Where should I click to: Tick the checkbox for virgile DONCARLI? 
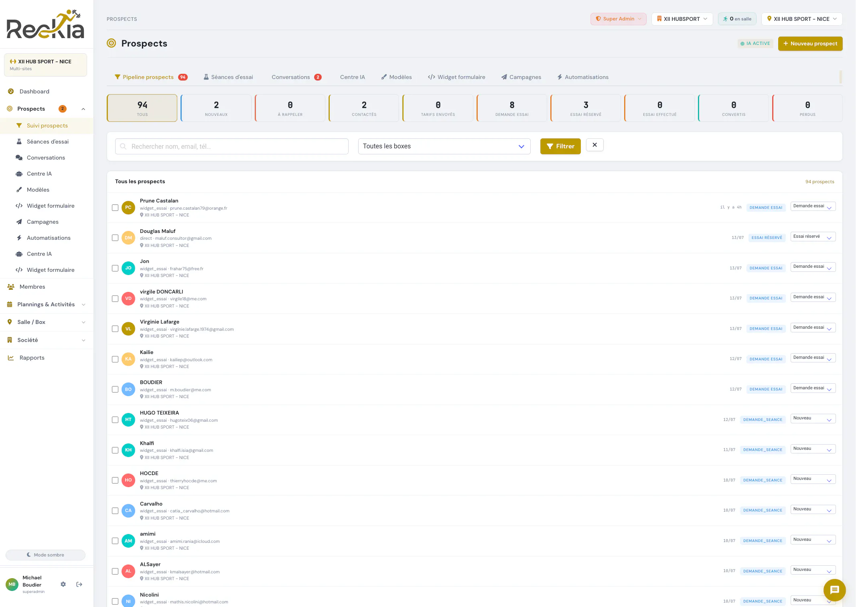[x=115, y=299]
